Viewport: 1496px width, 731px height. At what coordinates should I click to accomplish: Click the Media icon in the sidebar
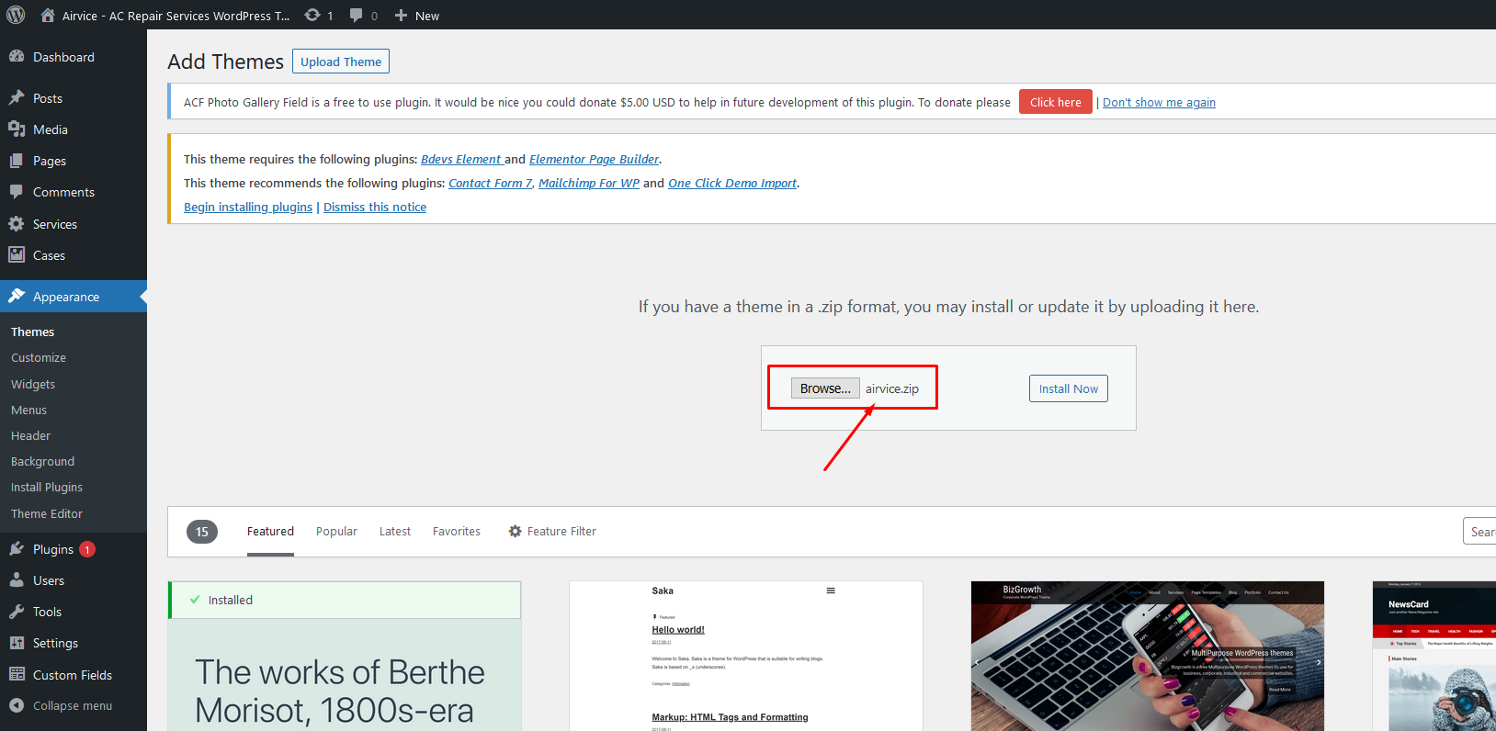coord(17,129)
